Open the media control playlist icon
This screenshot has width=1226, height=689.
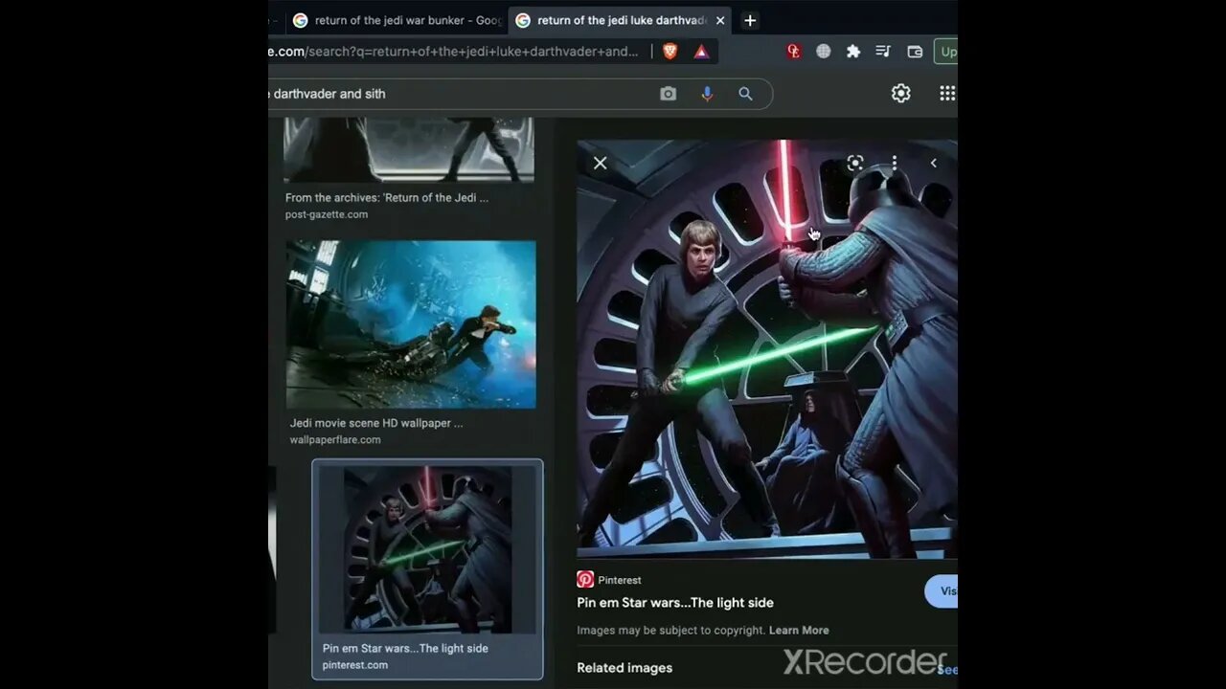[x=883, y=52]
